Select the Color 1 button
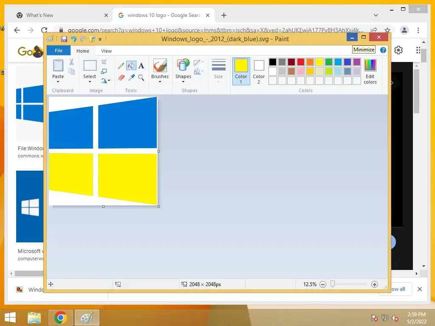 pos(241,71)
